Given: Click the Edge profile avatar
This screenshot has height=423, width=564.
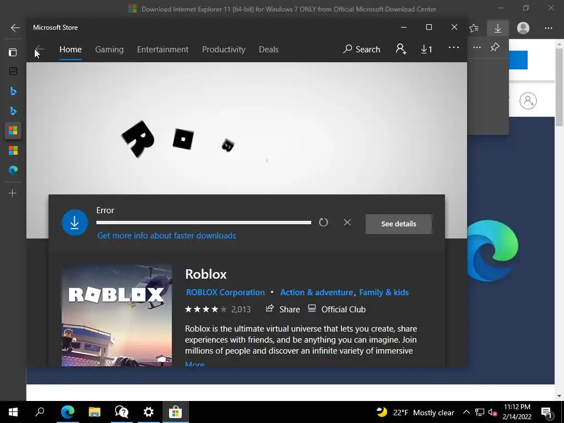Looking at the screenshot, I should tap(523, 28).
